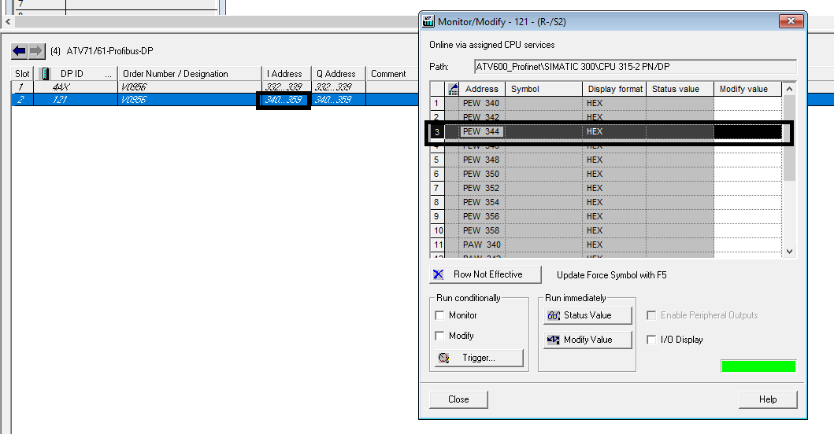The height and width of the screenshot is (434, 834).
Task: Click Order Number / Designation column header
Action: [x=189, y=74]
